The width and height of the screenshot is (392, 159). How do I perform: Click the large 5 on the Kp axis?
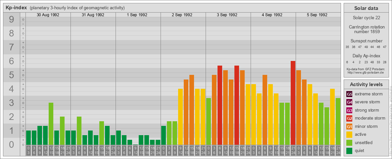(12, 75)
